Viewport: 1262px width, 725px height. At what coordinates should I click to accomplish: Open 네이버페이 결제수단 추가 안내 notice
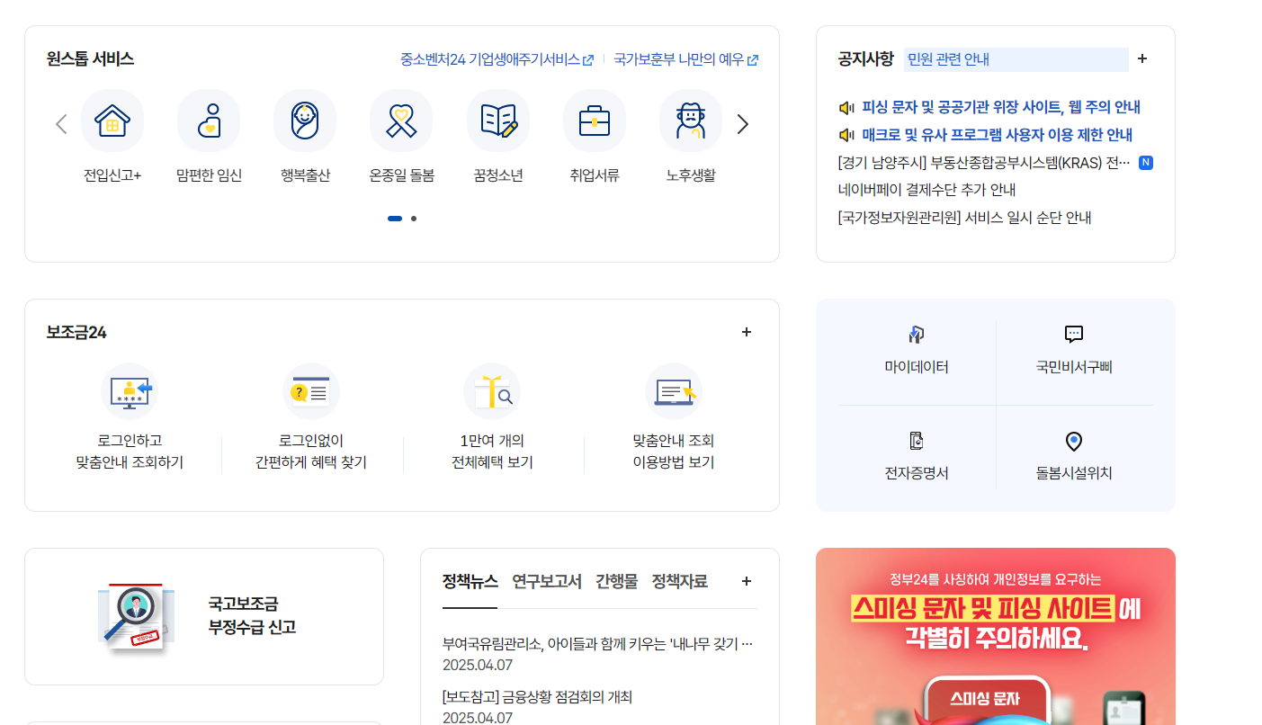tap(926, 190)
